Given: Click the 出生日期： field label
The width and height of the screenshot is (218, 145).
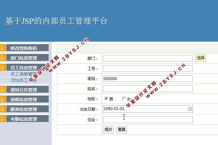Looking at the screenshot, I should 89,109.
